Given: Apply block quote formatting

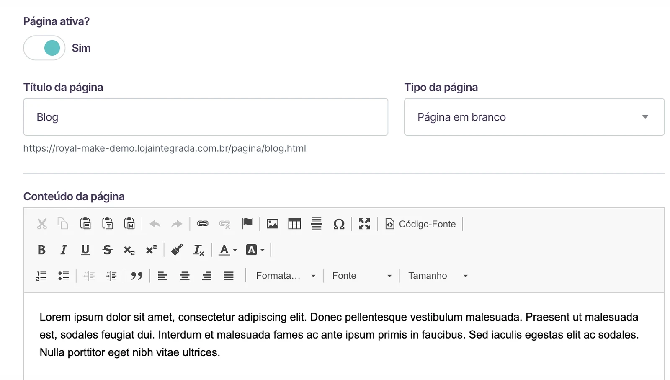Looking at the screenshot, I should click(137, 276).
